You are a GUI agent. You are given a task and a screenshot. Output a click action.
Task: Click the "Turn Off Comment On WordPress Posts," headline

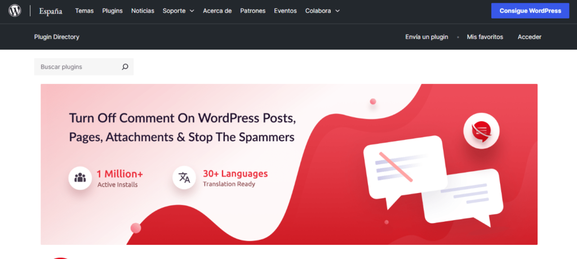183,118
